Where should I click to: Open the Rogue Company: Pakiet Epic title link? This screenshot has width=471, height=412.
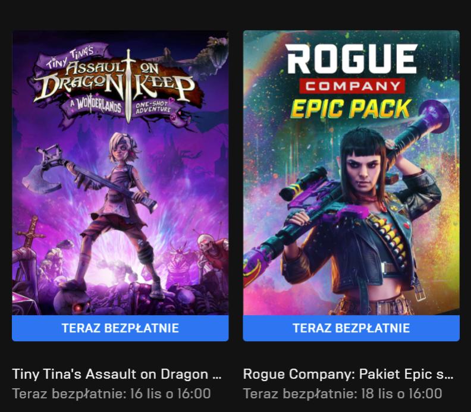[348, 374]
